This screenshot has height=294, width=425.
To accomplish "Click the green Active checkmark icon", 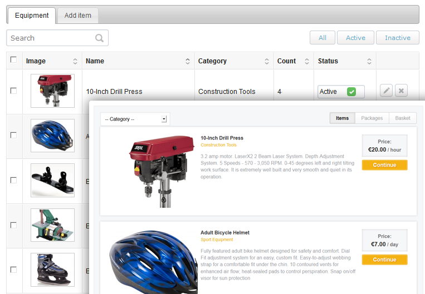I will click(351, 92).
